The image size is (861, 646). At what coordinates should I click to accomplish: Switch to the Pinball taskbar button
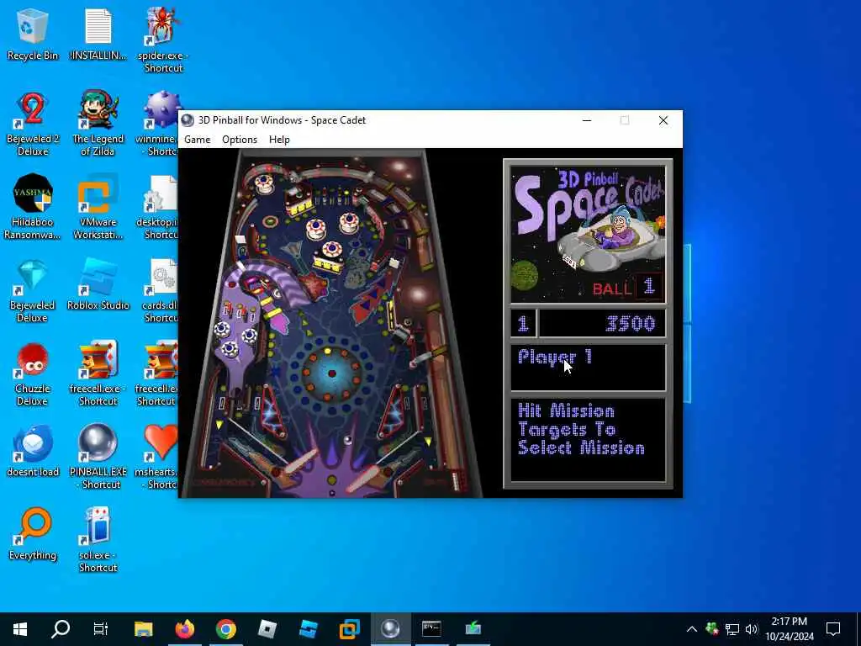click(390, 629)
